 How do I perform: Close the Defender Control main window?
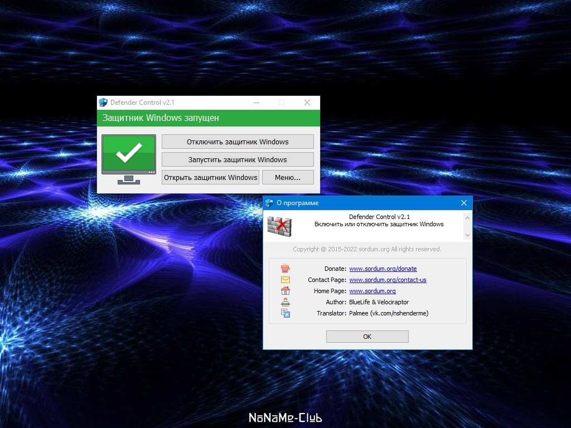point(307,103)
